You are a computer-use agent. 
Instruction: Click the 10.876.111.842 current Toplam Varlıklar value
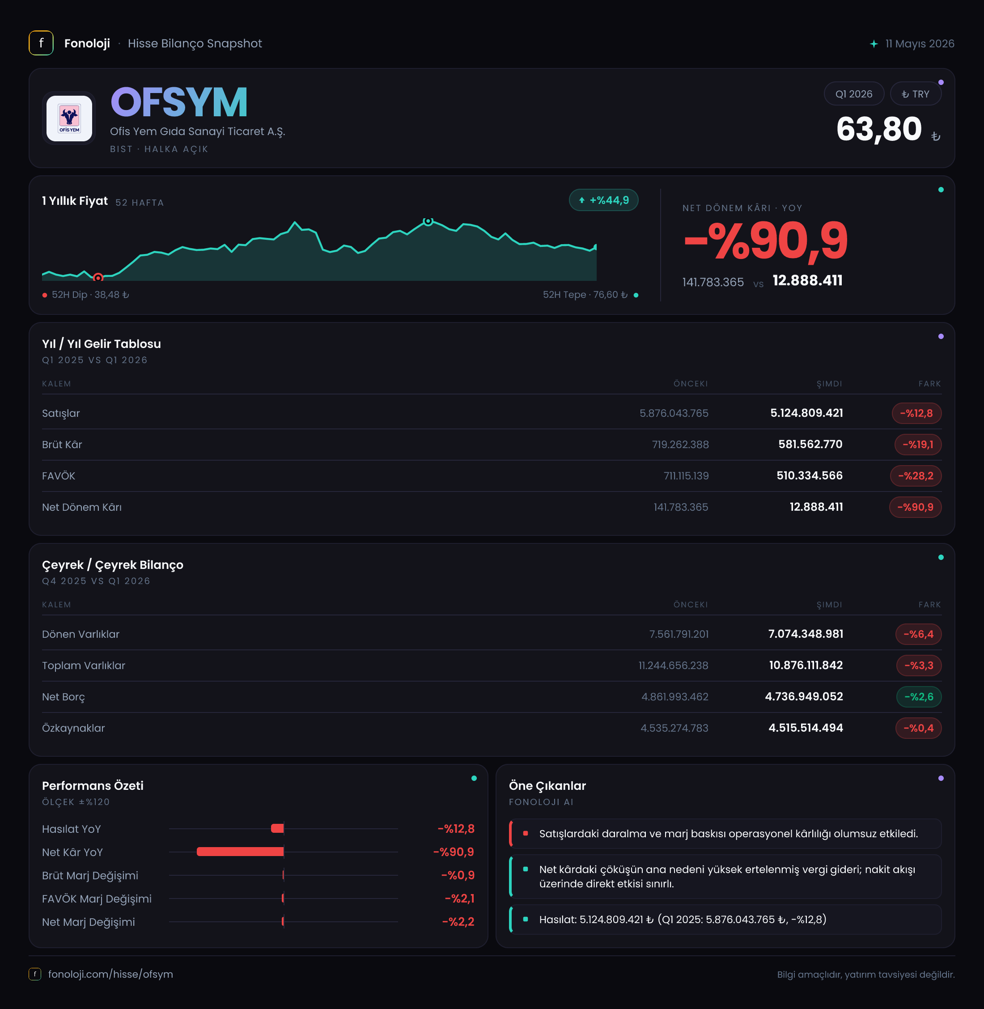pyautogui.click(x=806, y=666)
